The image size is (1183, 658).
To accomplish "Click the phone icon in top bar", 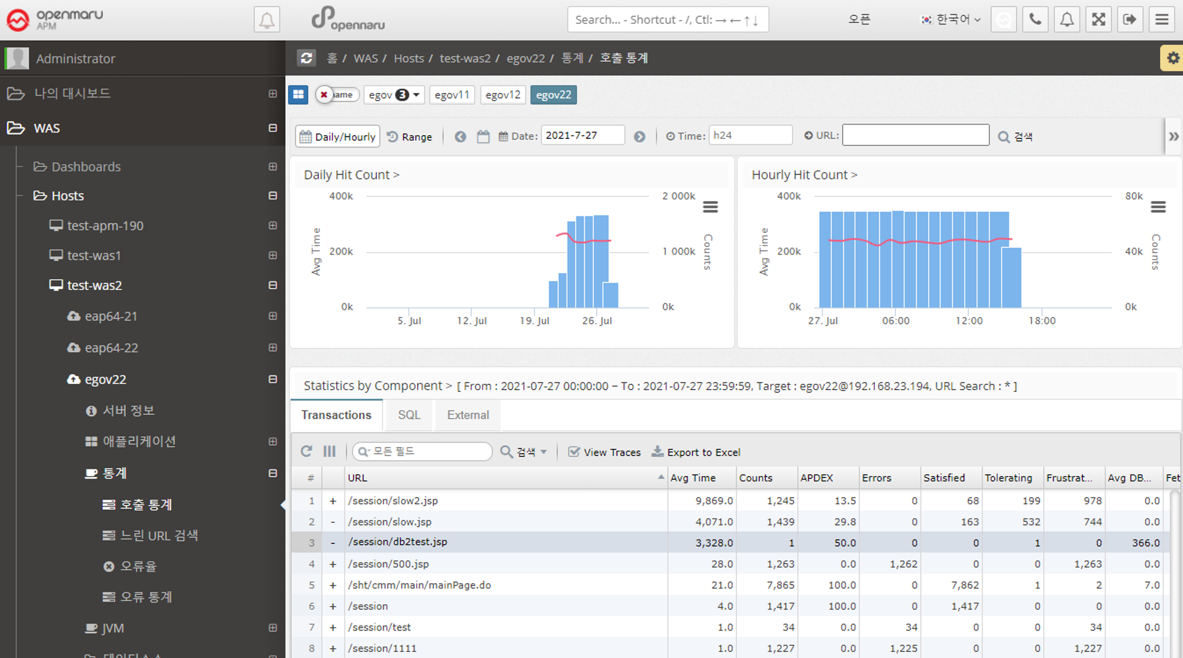I will coord(1035,19).
